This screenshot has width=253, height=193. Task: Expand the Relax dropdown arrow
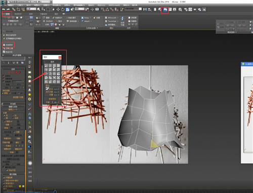[91, 18]
